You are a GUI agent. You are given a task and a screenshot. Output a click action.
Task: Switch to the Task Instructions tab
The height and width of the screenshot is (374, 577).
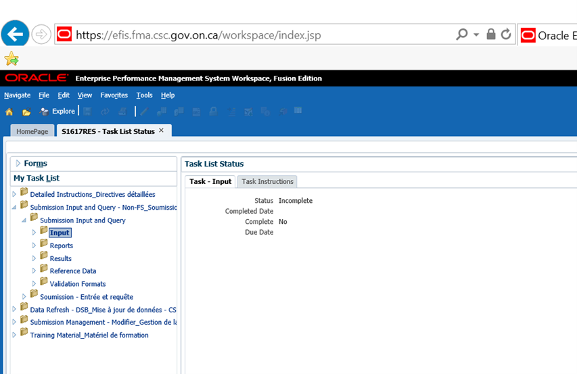tap(267, 181)
